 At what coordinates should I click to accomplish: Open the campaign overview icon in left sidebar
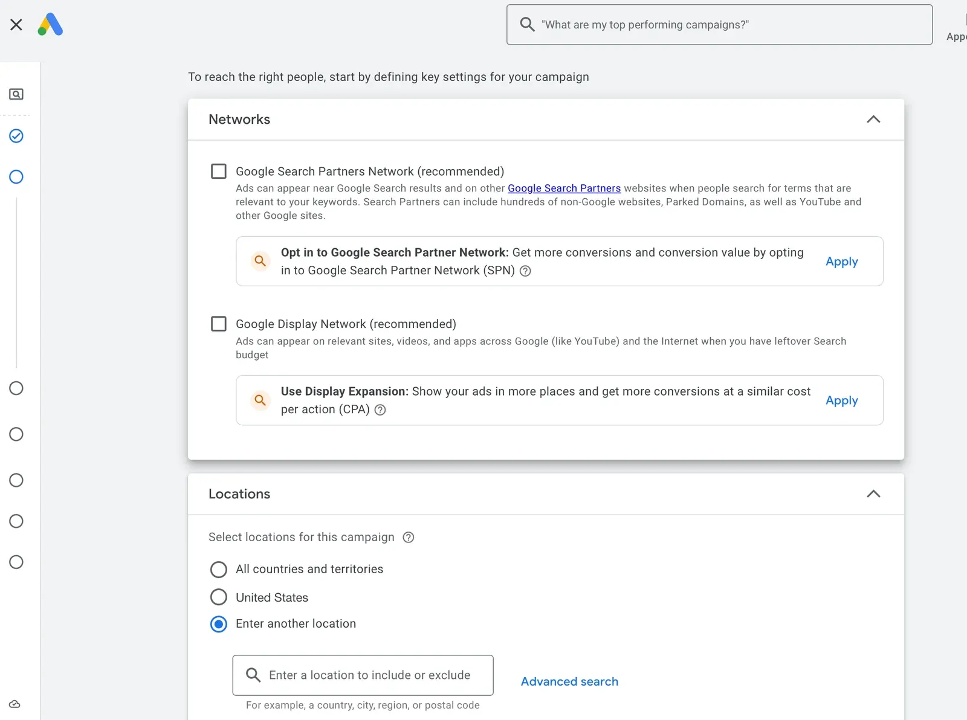pyautogui.click(x=16, y=94)
